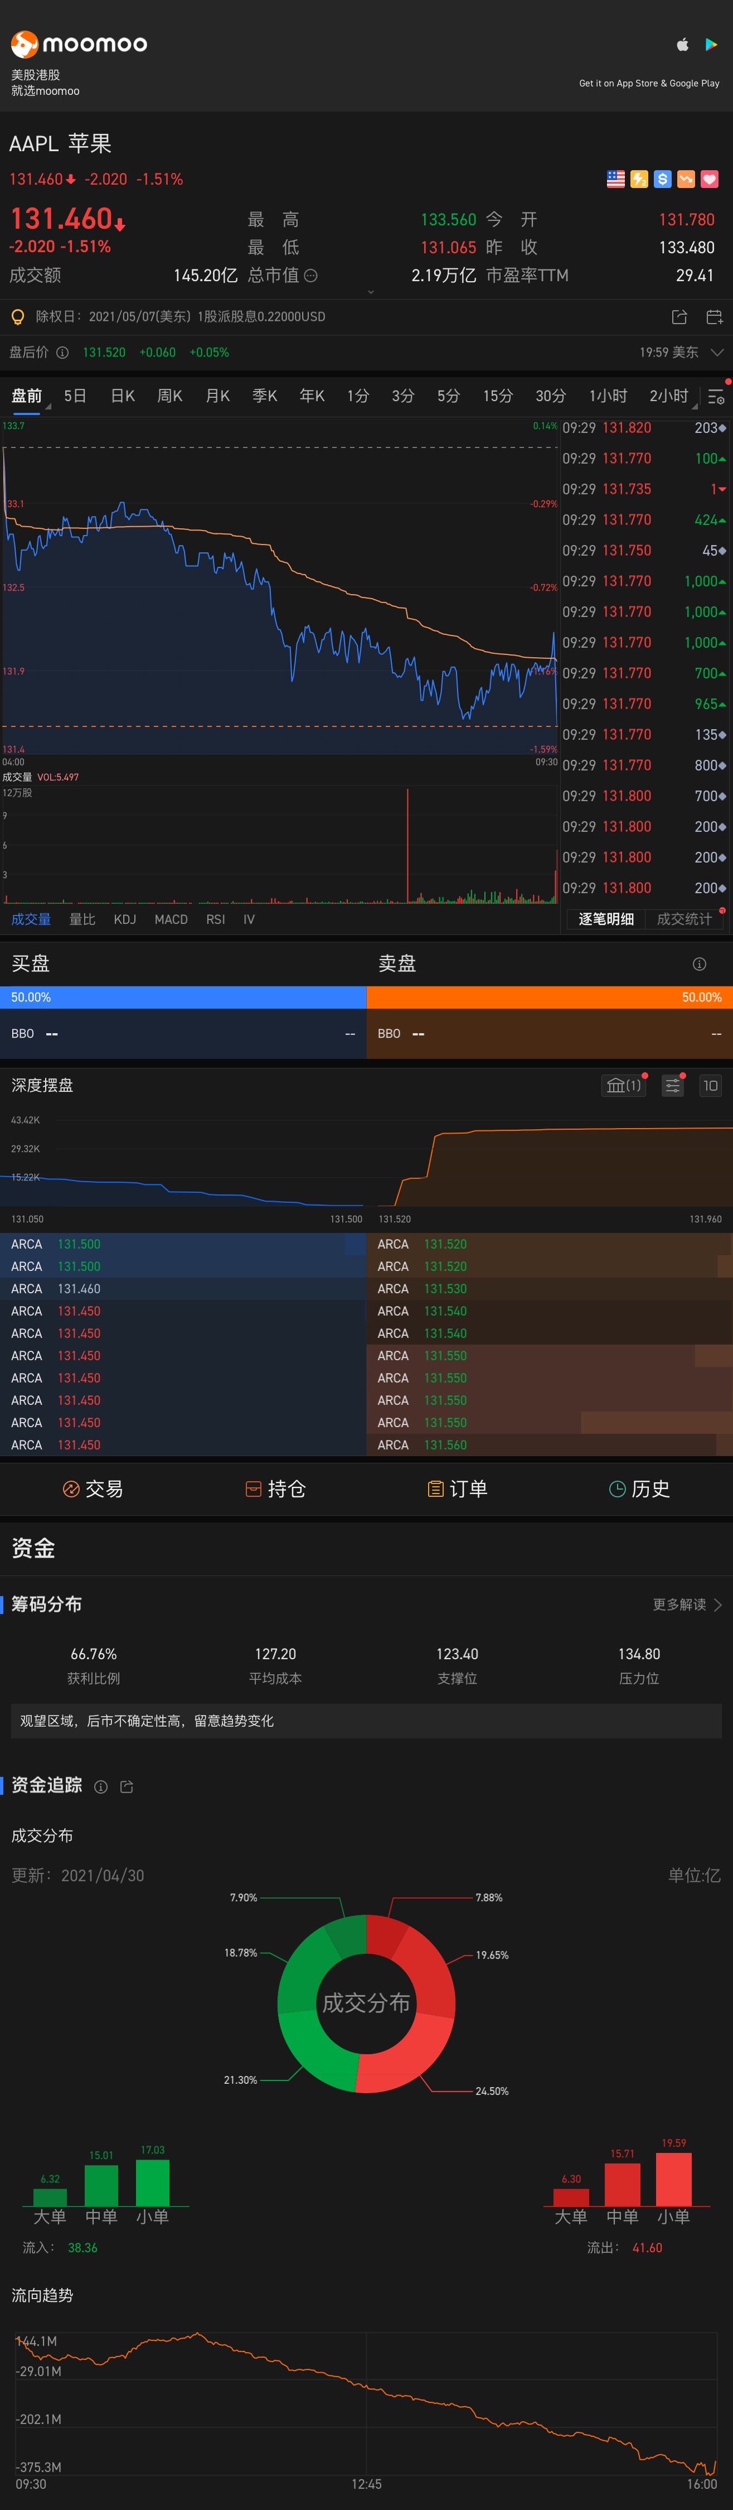Click ARCA ask row at 131.530
This screenshot has height=2510, width=733.
(x=550, y=1288)
